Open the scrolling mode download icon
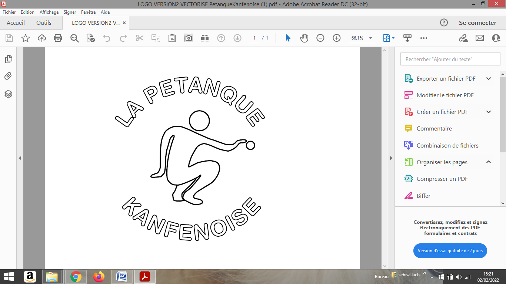This screenshot has width=506, height=284. point(407,38)
